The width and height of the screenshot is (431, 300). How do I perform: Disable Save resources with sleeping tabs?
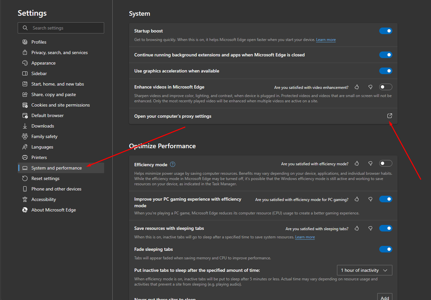coord(386,228)
